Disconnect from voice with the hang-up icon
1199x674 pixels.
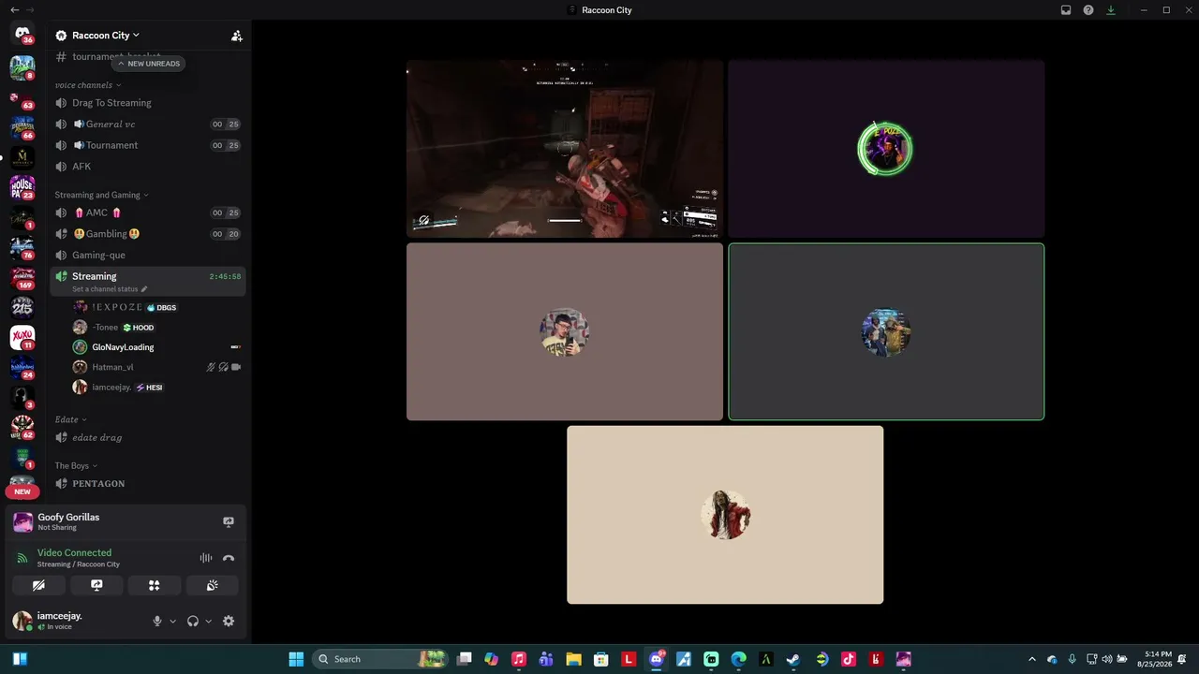[229, 558]
